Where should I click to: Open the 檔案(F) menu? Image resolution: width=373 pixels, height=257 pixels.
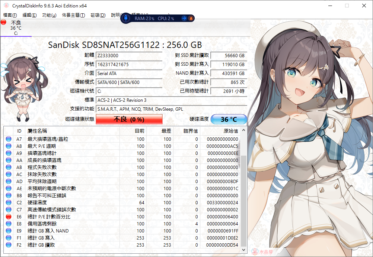pos(10,15)
